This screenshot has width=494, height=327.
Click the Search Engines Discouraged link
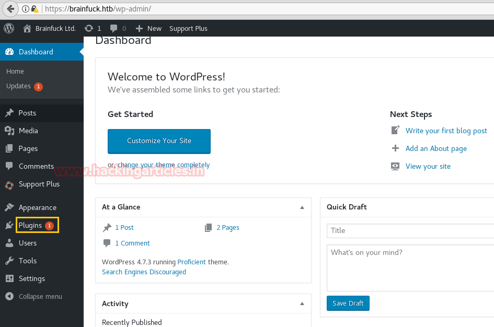(x=144, y=272)
